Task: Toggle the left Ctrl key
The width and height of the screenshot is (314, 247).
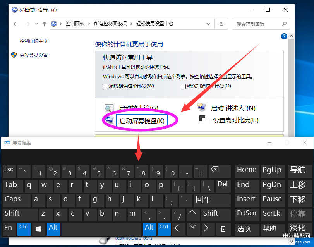Action: [24, 230]
